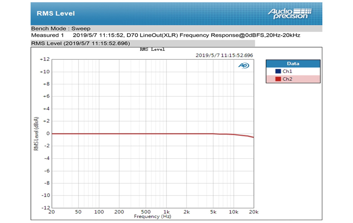Click the -12 y-axis tick label
Viewport: 353px width, 223px height.
pyautogui.click(x=45, y=207)
